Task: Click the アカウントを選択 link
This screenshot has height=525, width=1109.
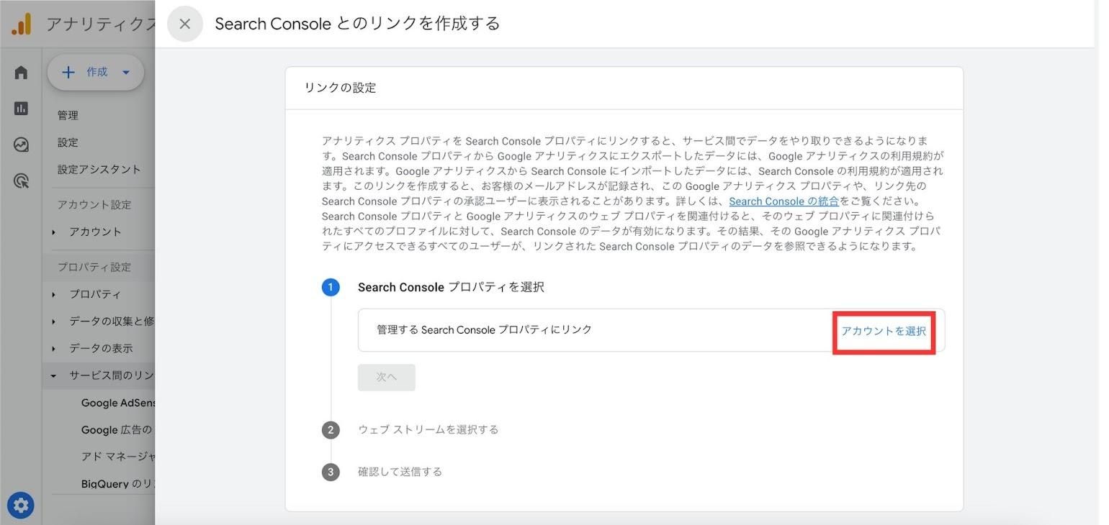Action: (x=884, y=332)
